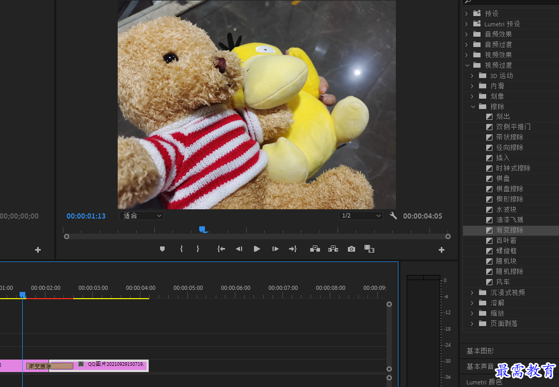
Task: Export frame with camera icon
Action: click(352, 249)
